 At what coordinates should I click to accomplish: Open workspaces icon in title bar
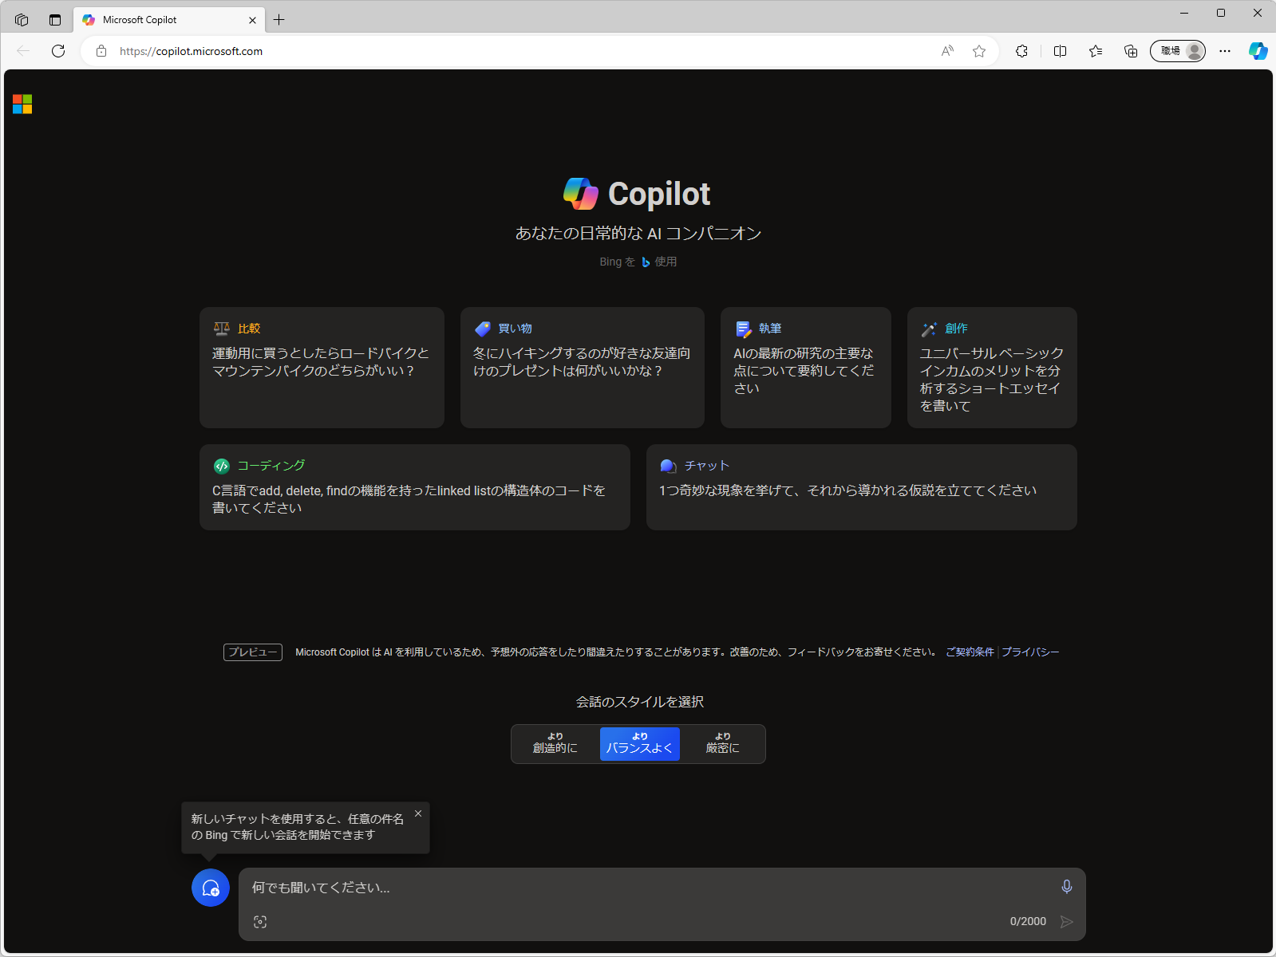click(x=22, y=20)
